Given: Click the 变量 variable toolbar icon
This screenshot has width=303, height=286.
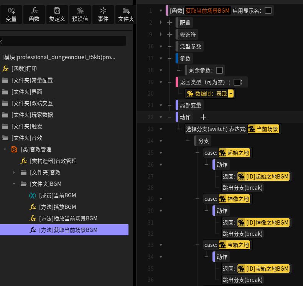Looking at the screenshot, I should point(11,15).
